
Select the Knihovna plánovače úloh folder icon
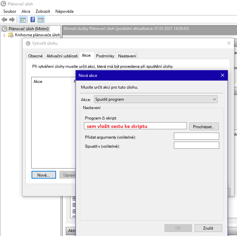coord(11,35)
